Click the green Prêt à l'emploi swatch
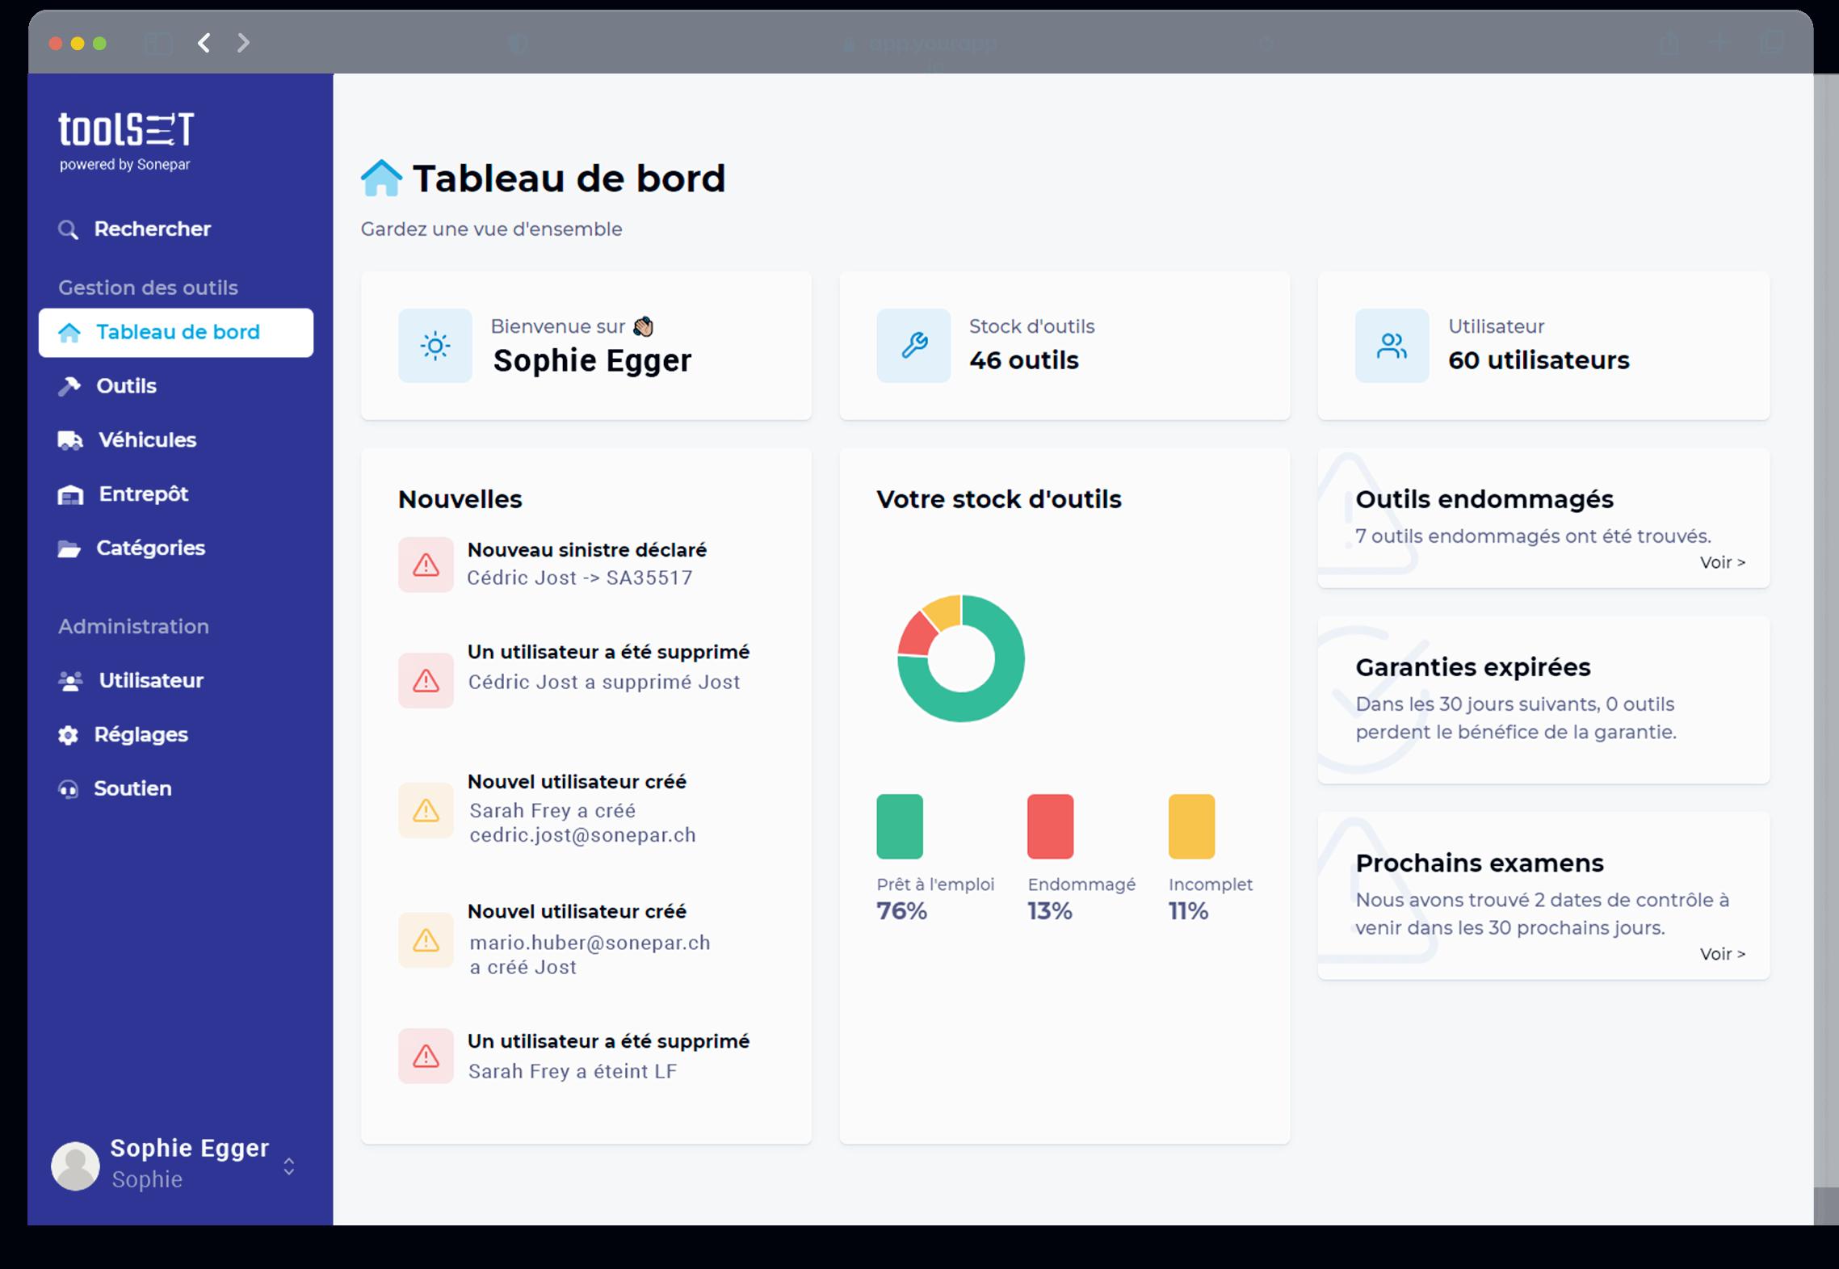This screenshot has width=1839, height=1269. [900, 826]
